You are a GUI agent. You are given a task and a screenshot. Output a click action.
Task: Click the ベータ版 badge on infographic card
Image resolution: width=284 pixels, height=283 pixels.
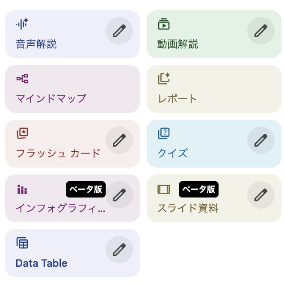tap(86, 189)
